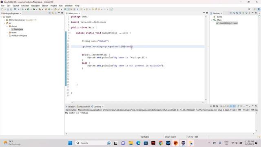Maximize the Console view
The image size is (261, 147).
pos(256,106)
